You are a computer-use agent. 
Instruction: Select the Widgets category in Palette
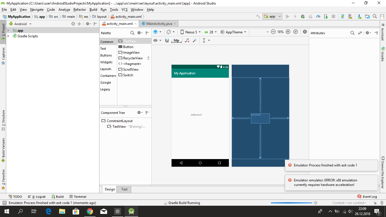click(x=106, y=62)
